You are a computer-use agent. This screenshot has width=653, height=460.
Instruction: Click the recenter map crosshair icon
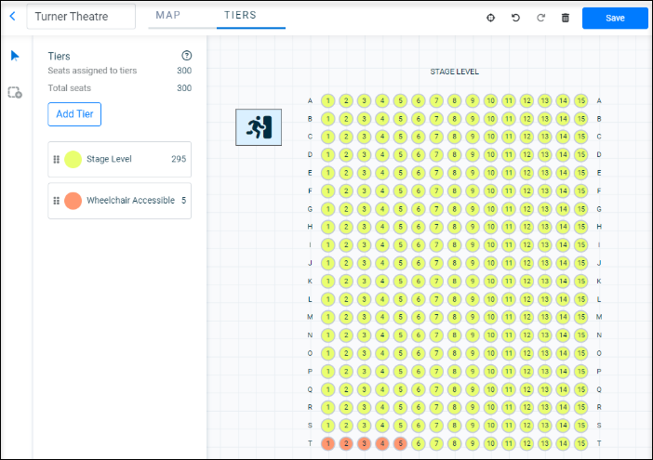click(x=490, y=18)
